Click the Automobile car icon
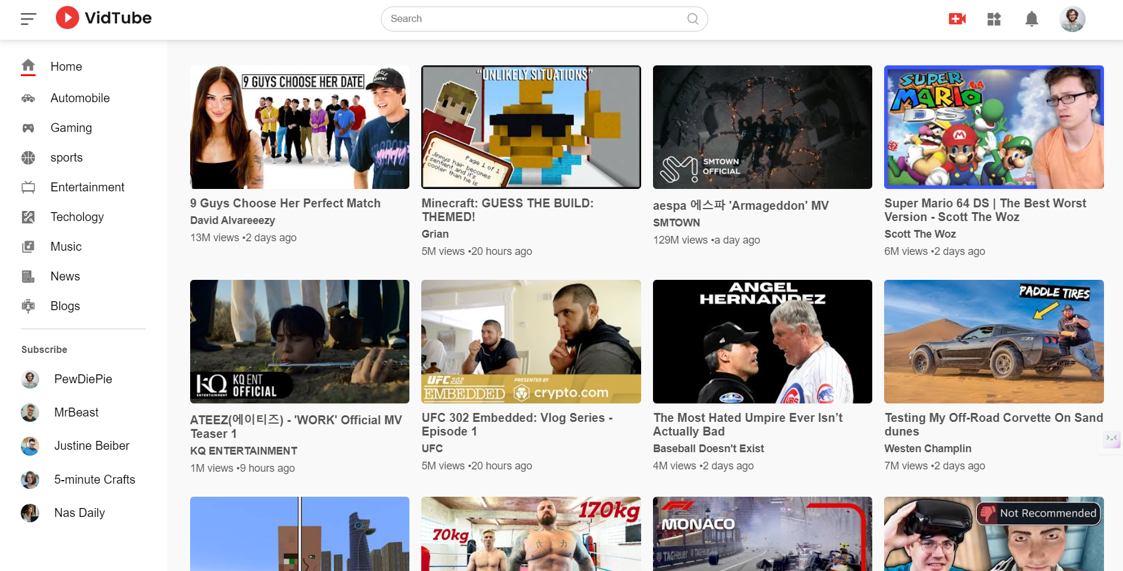This screenshot has width=1123, height=571. (28, 98)
